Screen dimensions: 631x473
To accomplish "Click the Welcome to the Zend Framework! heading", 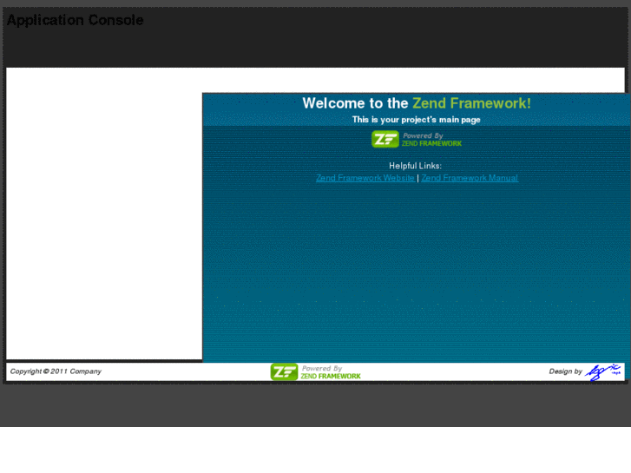I will coord(417,103).
